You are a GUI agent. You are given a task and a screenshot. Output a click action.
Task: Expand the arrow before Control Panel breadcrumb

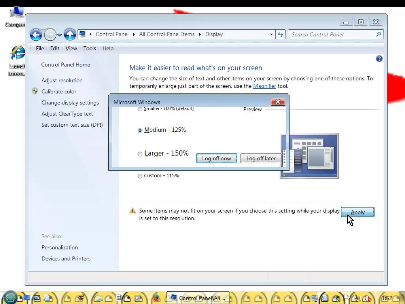point(91,34)
